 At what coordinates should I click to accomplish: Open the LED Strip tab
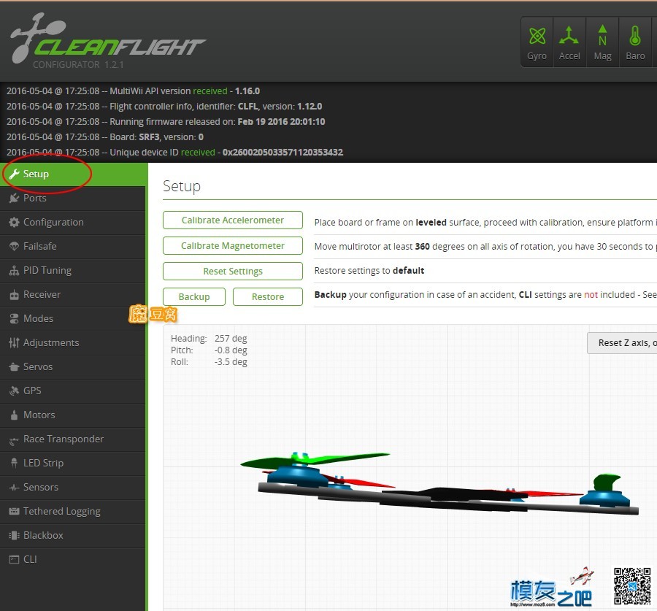(x=73, y=463)
